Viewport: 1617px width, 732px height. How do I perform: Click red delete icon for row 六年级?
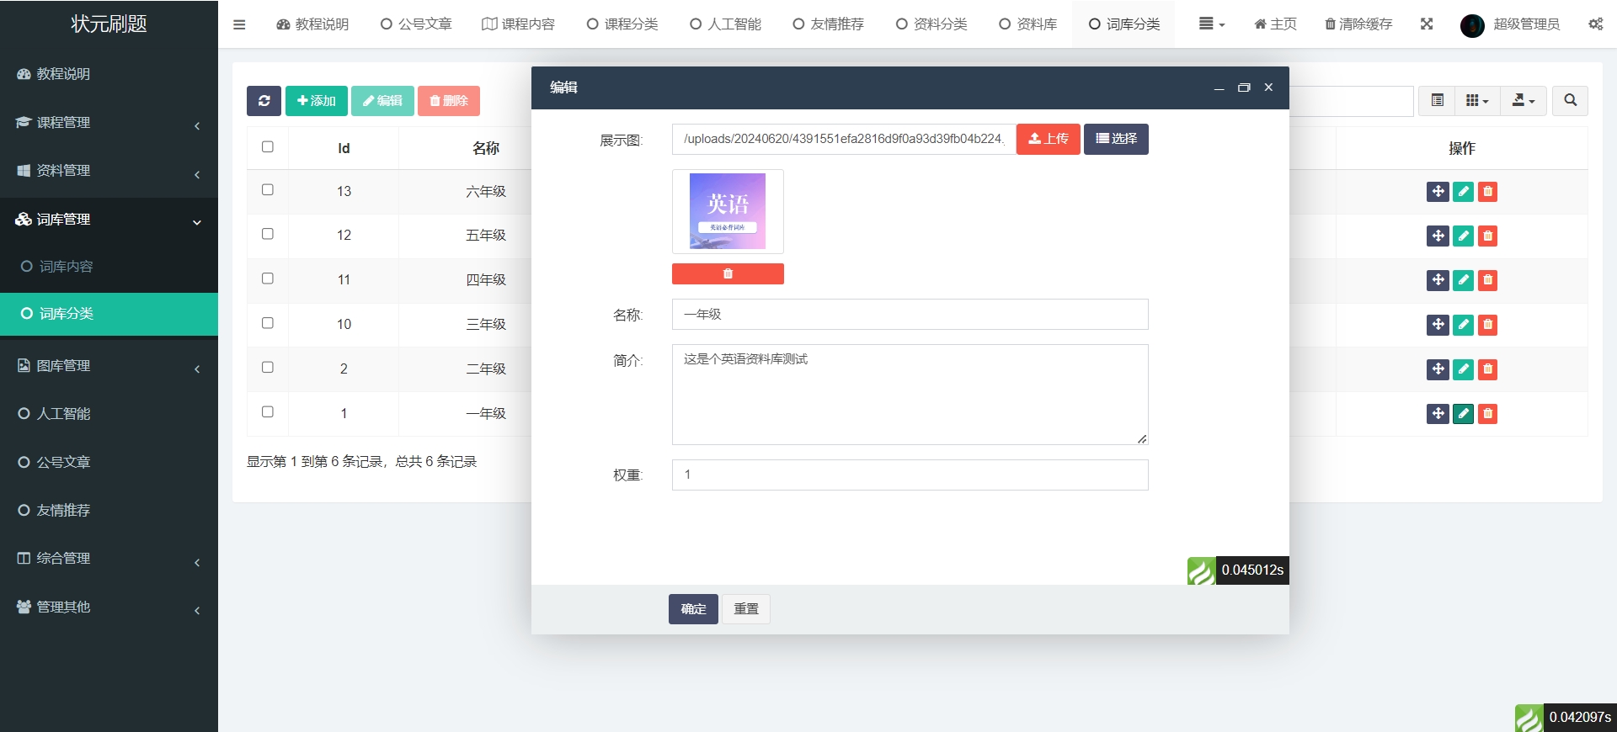point(1488,192)
